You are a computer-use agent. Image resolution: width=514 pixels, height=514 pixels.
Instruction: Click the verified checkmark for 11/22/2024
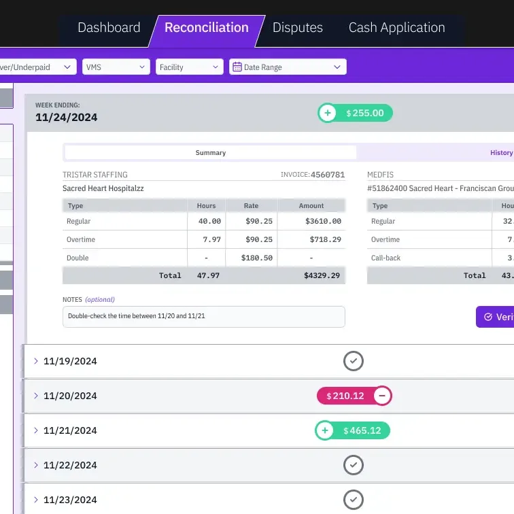tap(354, 465)
